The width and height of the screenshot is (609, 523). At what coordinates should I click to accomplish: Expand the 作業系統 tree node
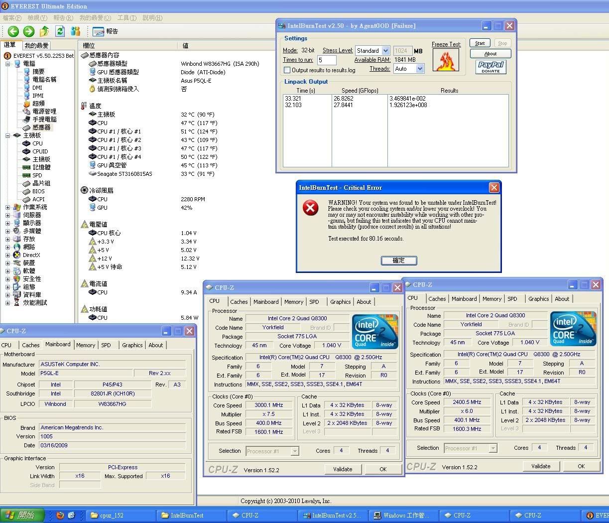click(x=7, y=207)
